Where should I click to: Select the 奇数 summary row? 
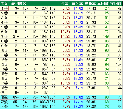[61, 102]
